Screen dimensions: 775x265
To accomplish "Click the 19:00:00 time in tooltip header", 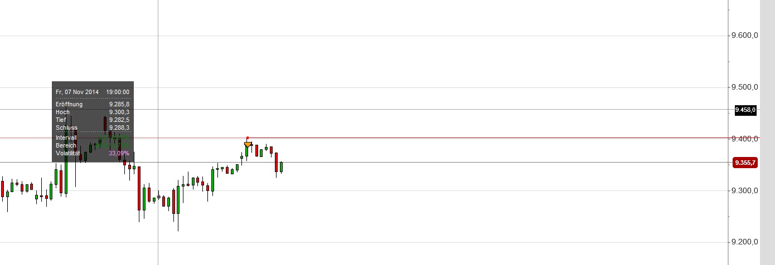I will pos(118,92).
